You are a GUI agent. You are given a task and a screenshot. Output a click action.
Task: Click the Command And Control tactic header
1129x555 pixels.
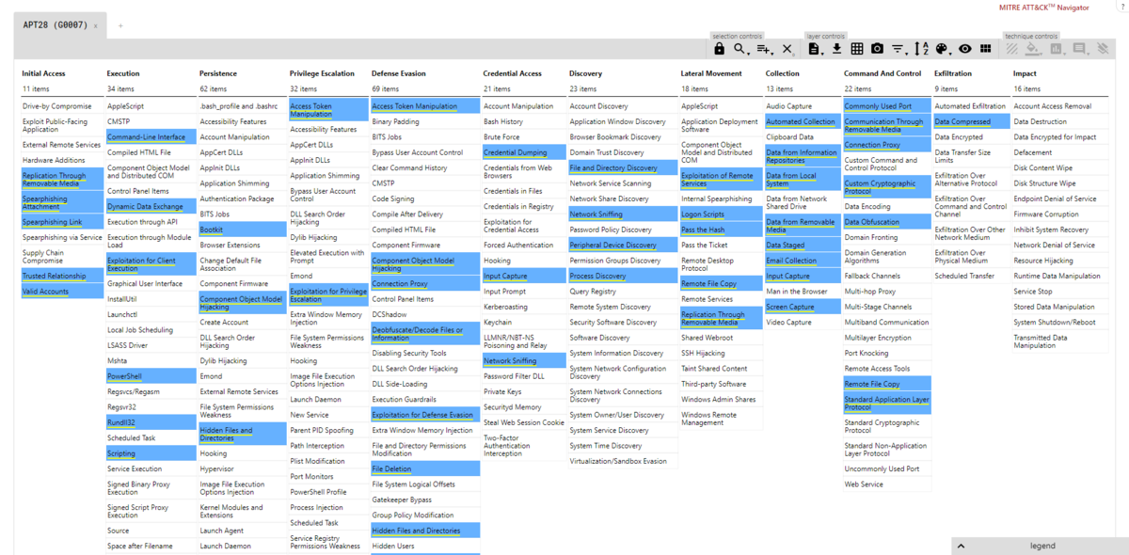(883, 73)
